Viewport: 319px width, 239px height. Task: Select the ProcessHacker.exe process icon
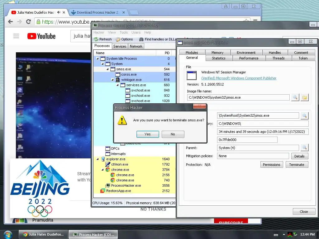point(107,185)
